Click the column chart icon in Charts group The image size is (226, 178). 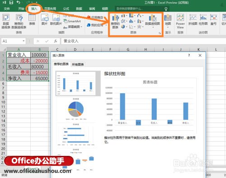(x=123, y=15)
